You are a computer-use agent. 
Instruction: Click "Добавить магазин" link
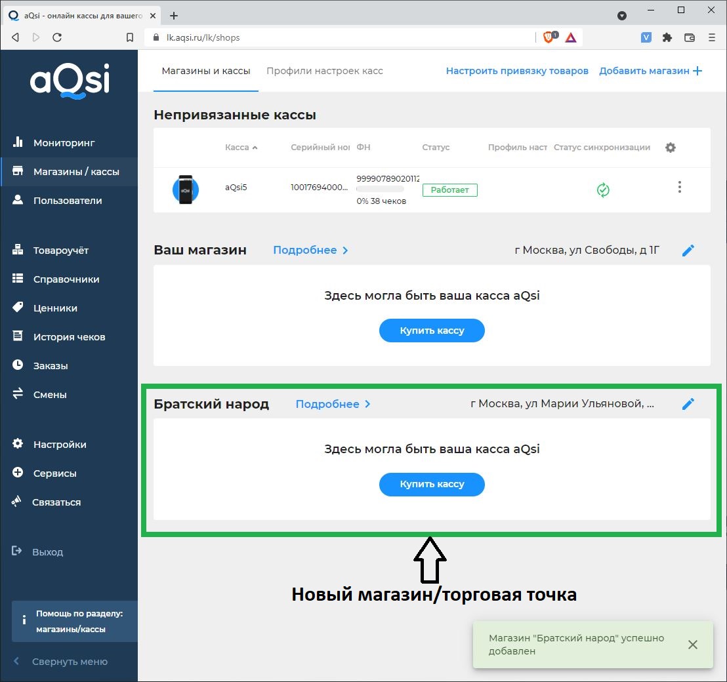pyautogui.click(x=650, y=71)
